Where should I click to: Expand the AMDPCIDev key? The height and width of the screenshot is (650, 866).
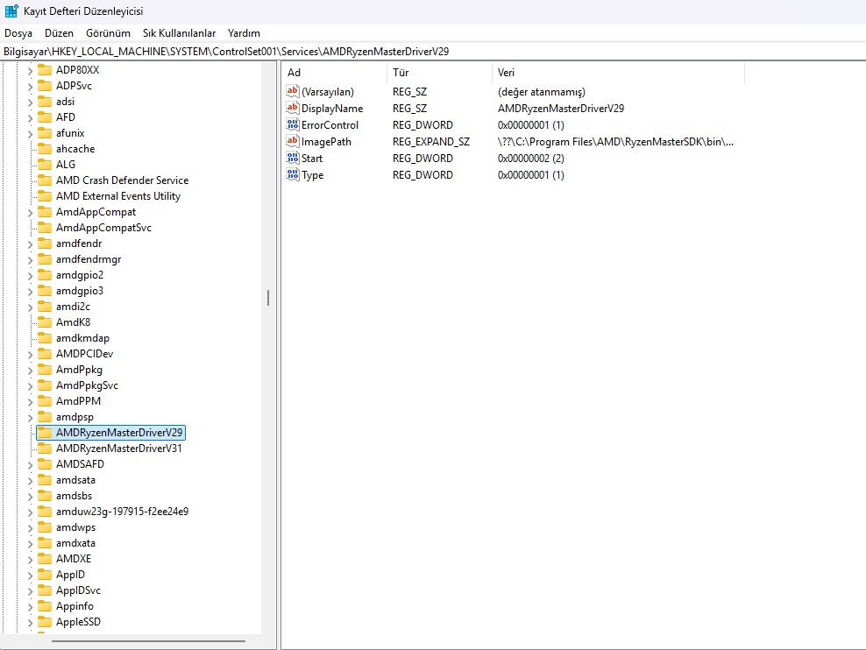coord(31,354)
